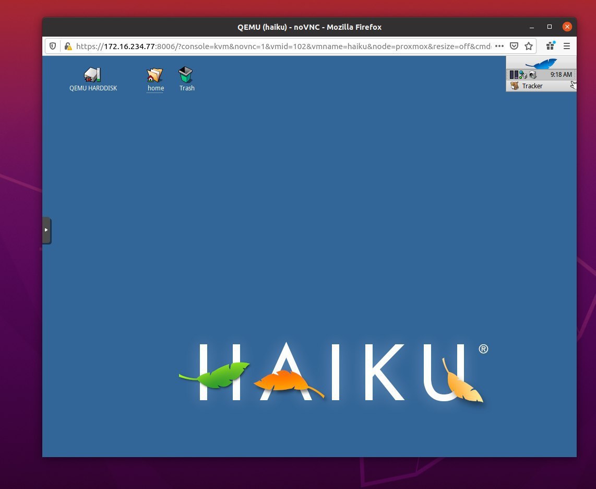
Task: Bookmark this page with the star
Action: (528, 46)
